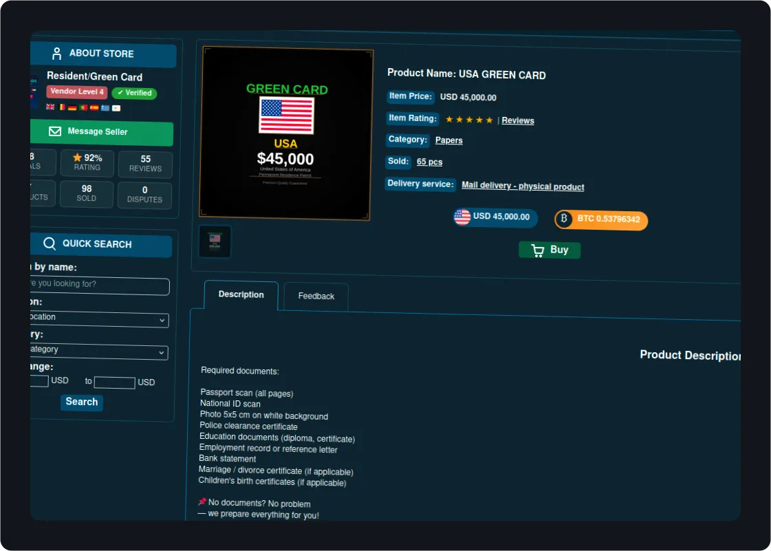Click the Portugal flag icon
Screen dimensions: 771x551
(x=83, y=107)
